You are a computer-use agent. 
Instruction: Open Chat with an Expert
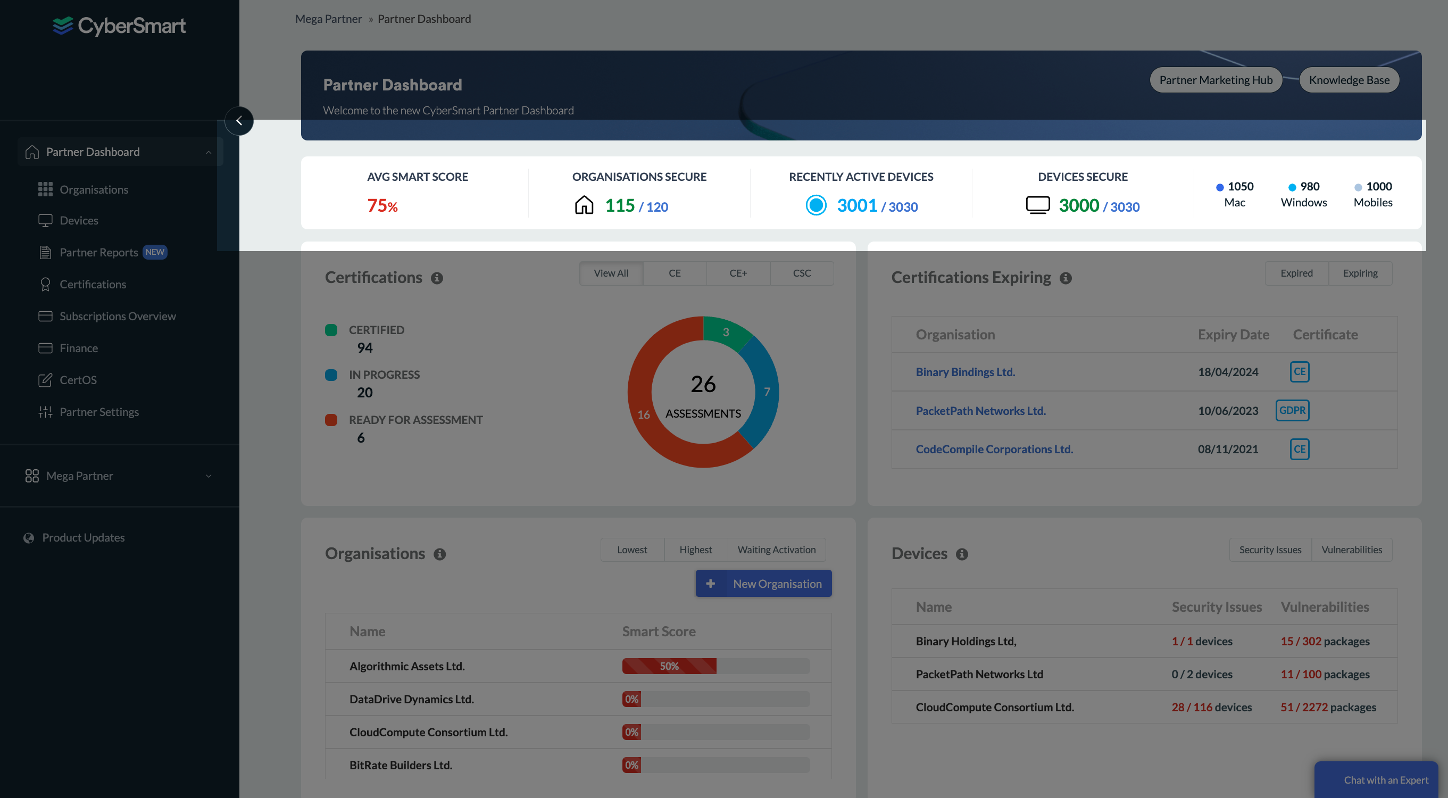[1377, 779]
